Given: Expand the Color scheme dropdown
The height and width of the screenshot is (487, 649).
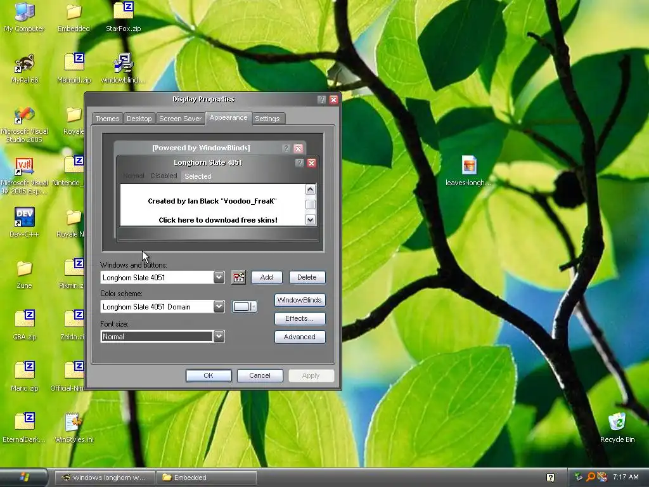Looking at the screenshot, I should 219,306.
